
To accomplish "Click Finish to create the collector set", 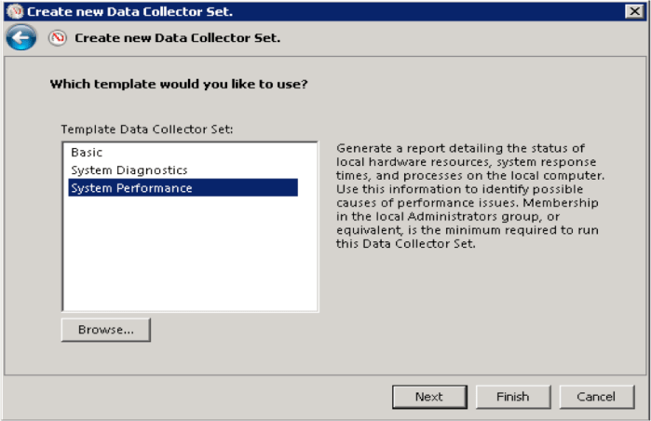I will [x=513, y=397].
